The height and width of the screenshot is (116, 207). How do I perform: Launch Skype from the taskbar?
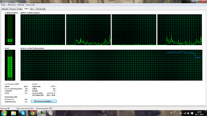[x=23, y=113]
